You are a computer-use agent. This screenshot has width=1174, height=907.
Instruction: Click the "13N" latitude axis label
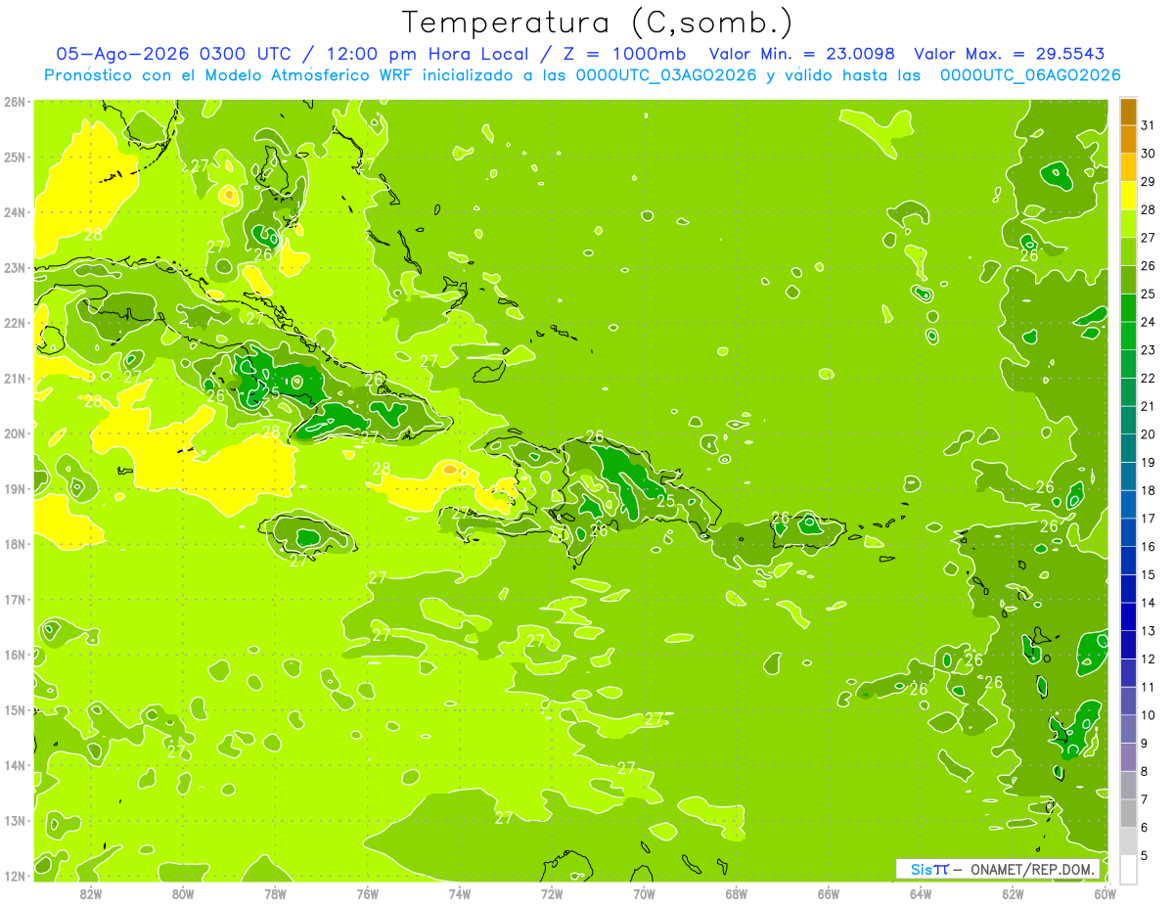15,821
